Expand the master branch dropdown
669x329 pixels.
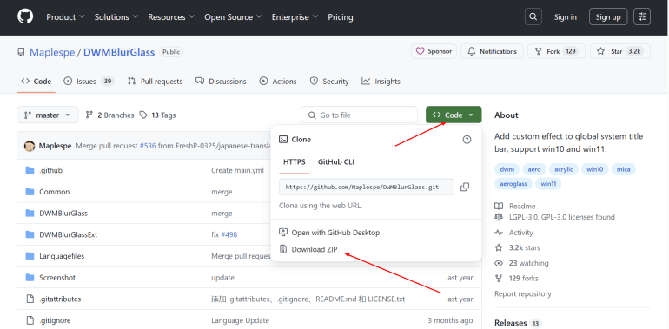[x=48, y=115]
